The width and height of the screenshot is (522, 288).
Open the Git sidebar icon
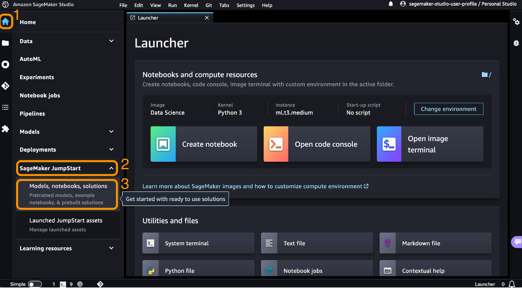[6, 86]
